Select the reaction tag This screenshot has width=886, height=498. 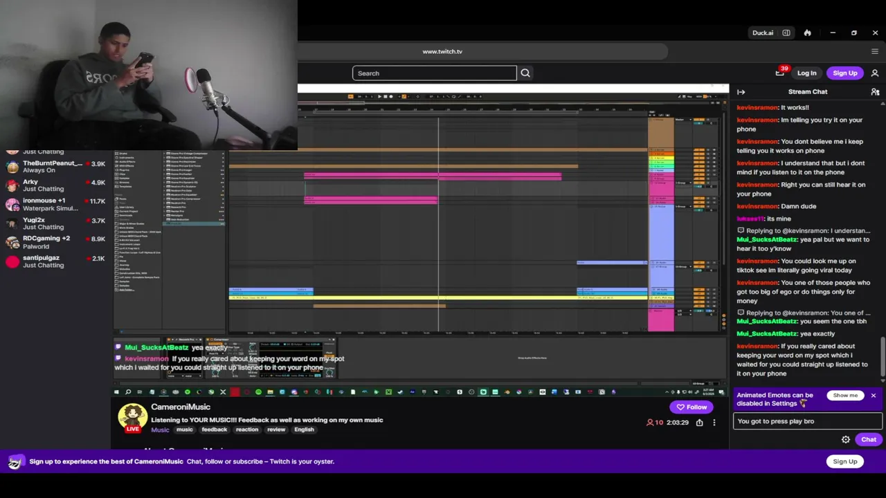[x=247, y=430]
